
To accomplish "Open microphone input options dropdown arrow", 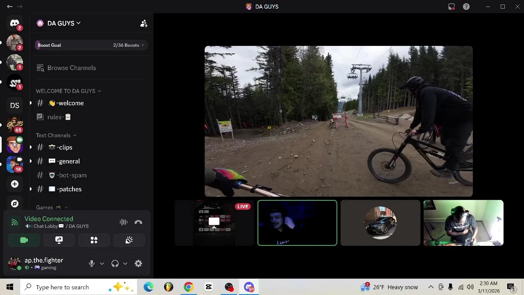I will point(102,263).
